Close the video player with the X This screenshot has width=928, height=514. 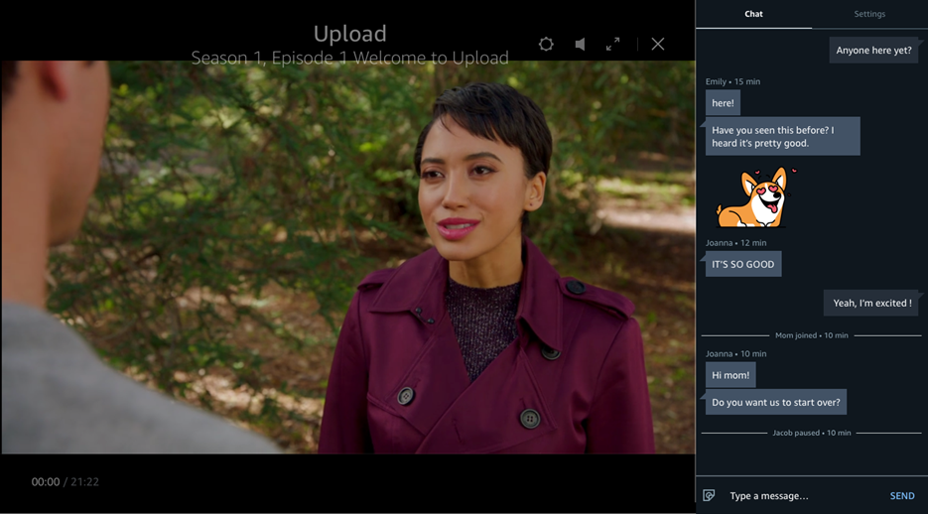657,44
